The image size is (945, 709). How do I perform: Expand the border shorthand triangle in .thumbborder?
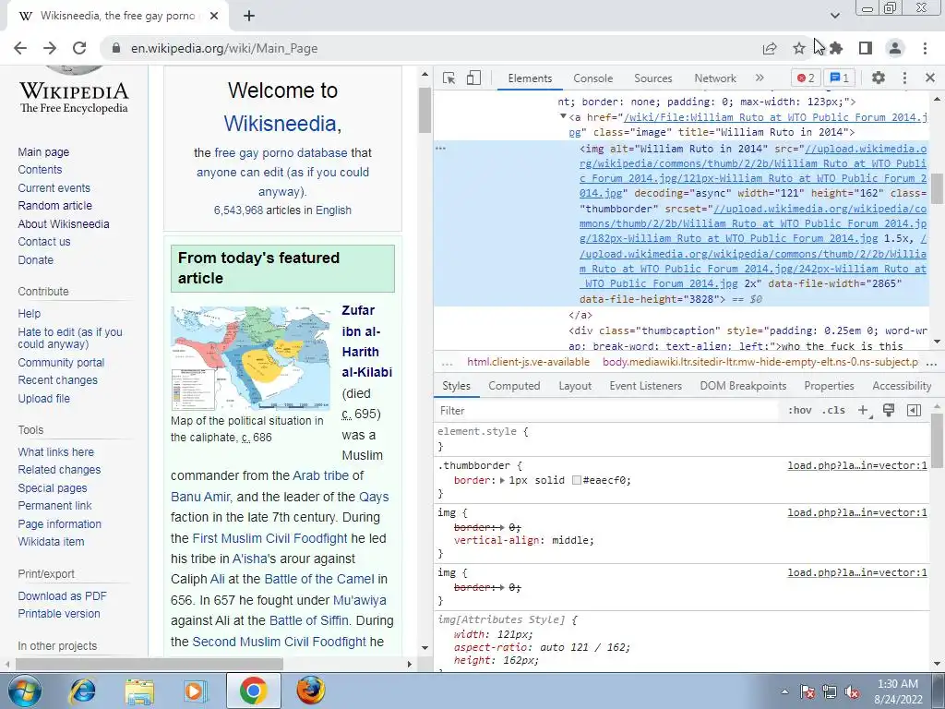pyautogui.click(x=502, y=480)
